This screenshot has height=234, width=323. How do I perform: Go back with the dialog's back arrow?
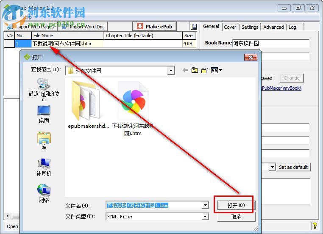click(185, 70)
